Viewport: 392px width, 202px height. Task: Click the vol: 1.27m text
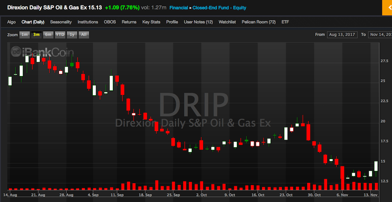[154, 8]
